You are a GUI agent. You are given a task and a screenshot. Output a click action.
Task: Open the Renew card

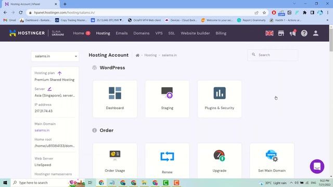(x=167, y=161)
